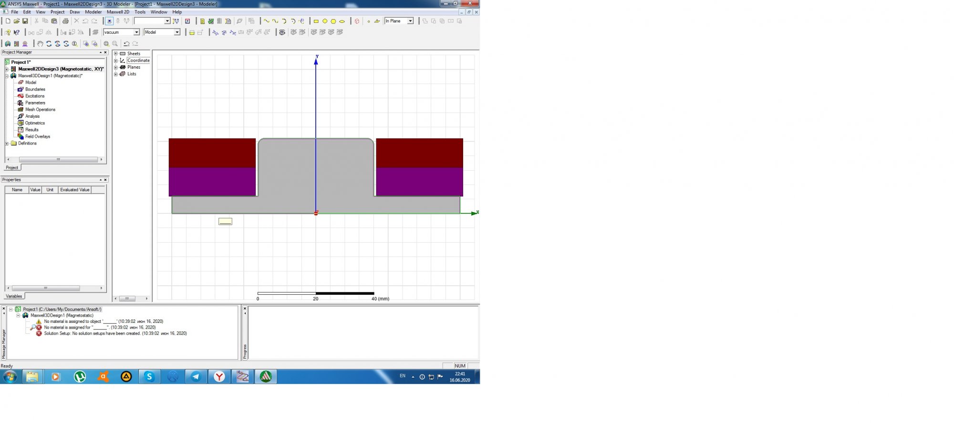
Task: Click the Fit All view magnifier icon
Action: pos(106,43)
